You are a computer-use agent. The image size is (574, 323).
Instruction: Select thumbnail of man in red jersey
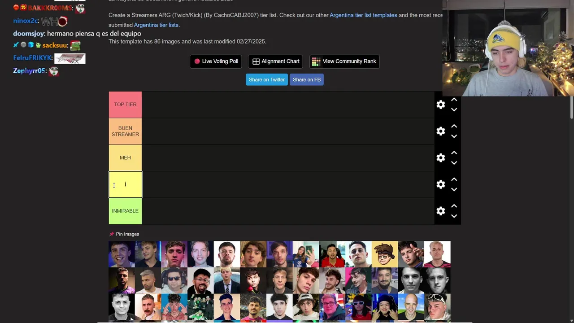332,254
